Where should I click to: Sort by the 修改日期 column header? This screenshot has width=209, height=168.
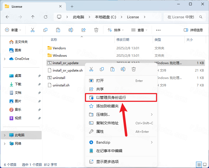click(x=123, y=40)
